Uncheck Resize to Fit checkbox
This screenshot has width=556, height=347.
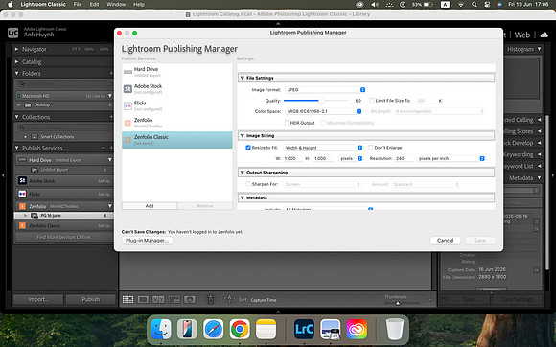coord(248,148)
